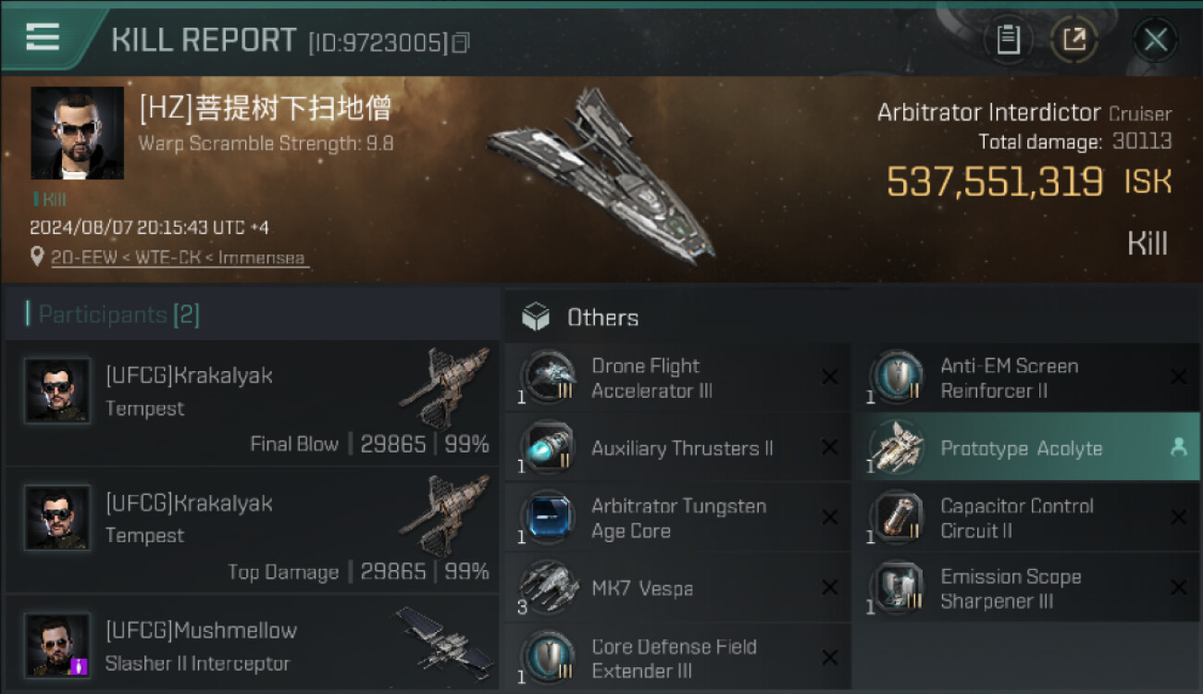
Task: Click person icon on Prototype Acolyte row
Action: click(x=1178, y=448)
